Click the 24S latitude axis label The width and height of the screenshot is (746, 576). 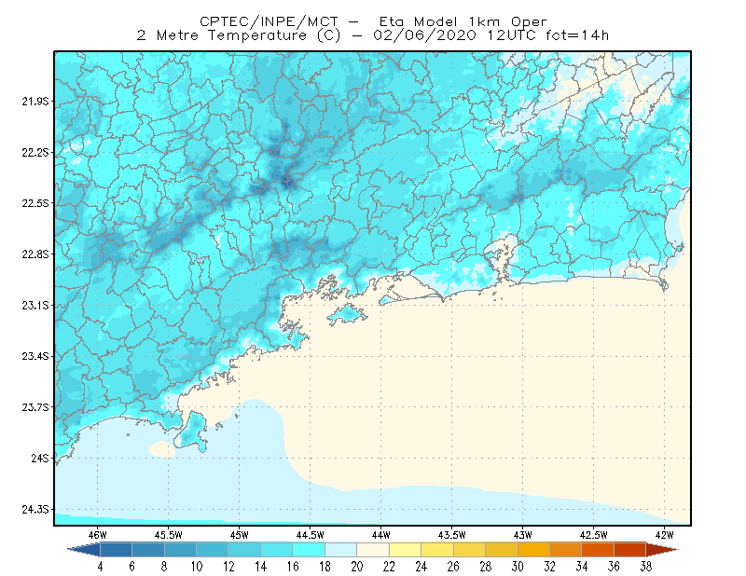[x=40, y=459]
